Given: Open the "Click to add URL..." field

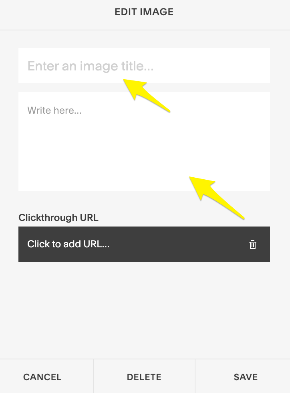Looking at the screenshot, I should [x=144, y=244].
